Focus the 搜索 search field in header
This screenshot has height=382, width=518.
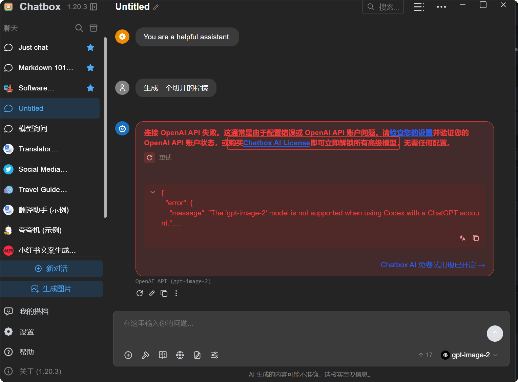point(383,7)
